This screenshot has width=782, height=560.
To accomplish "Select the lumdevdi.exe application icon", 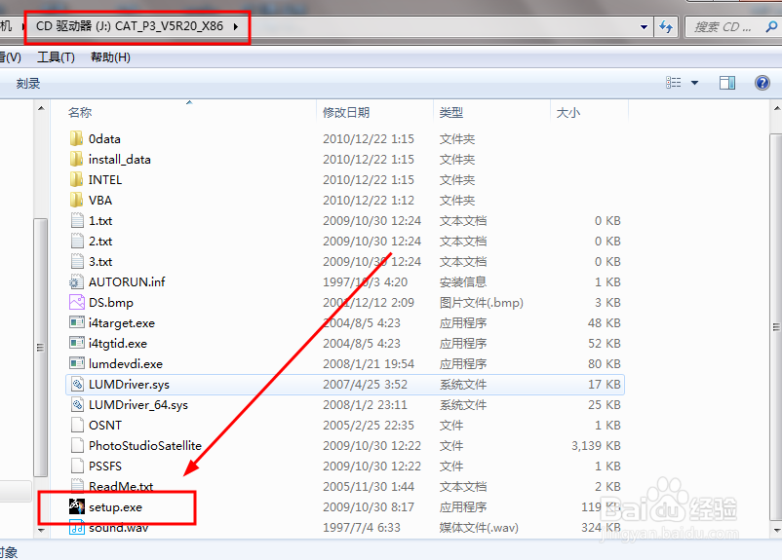I will (77, 363).
